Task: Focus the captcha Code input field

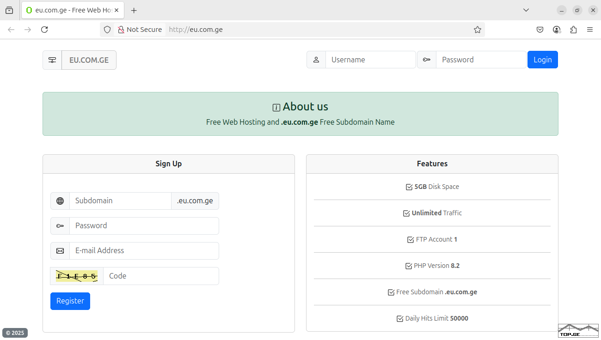Action: [161, 276]
